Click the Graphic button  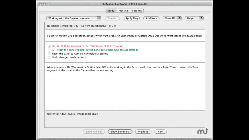pos(112,18)
